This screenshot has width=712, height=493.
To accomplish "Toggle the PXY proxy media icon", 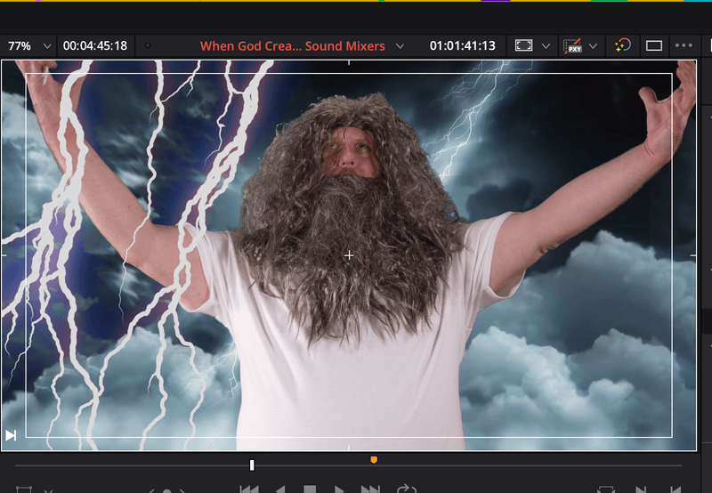I will (572, 45).
